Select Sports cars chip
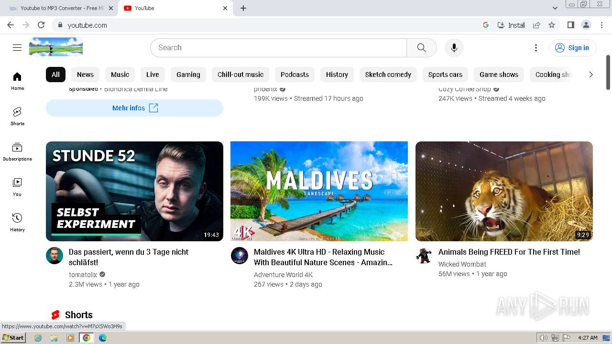Screen dimensions: 612x344 pyautogui.click(x=445, y=75)
